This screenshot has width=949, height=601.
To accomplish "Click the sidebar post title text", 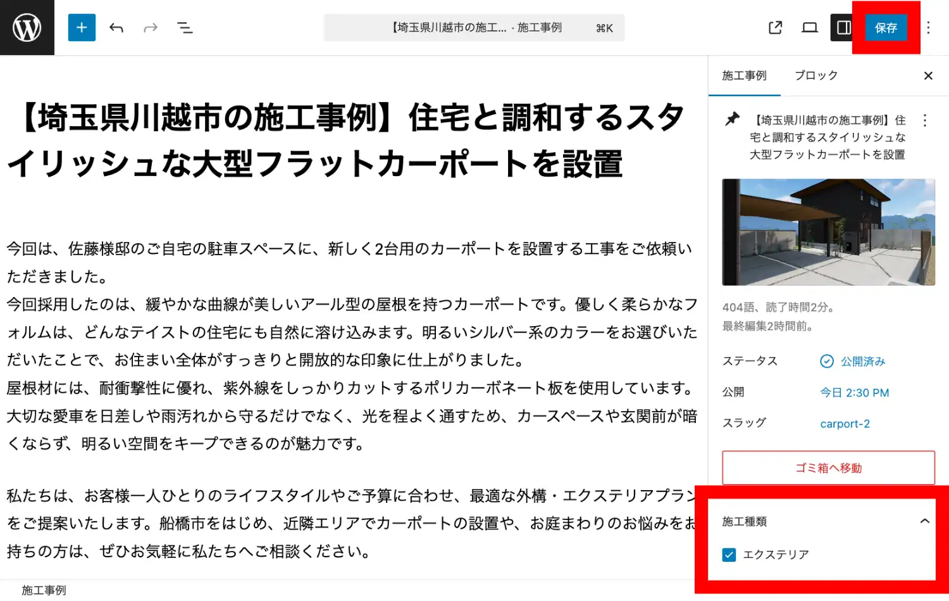I will pos(828,137).
